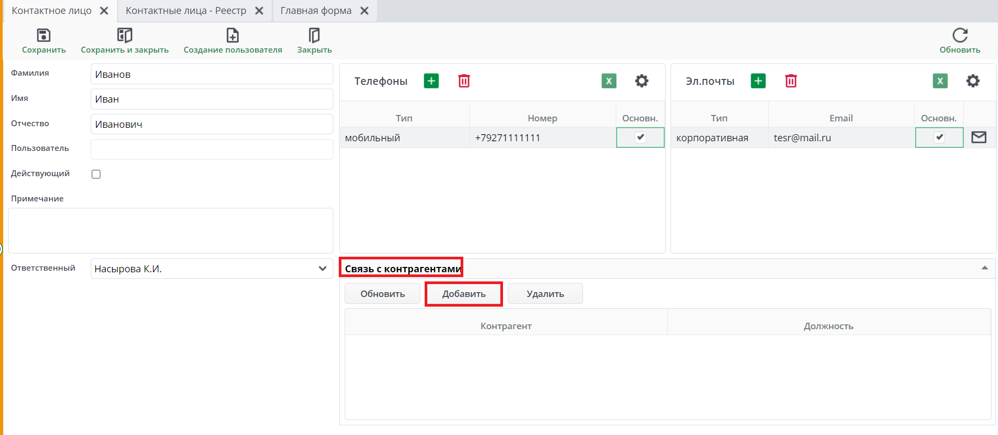Switch to Главная форма tab
Screen dimensions: 998x435
[316, 11]
